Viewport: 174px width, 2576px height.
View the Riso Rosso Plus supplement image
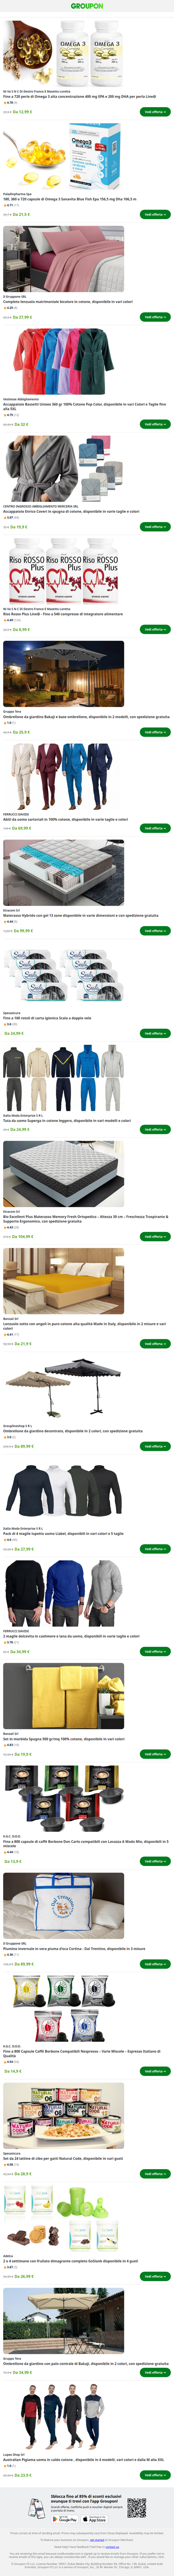point(64,572)
